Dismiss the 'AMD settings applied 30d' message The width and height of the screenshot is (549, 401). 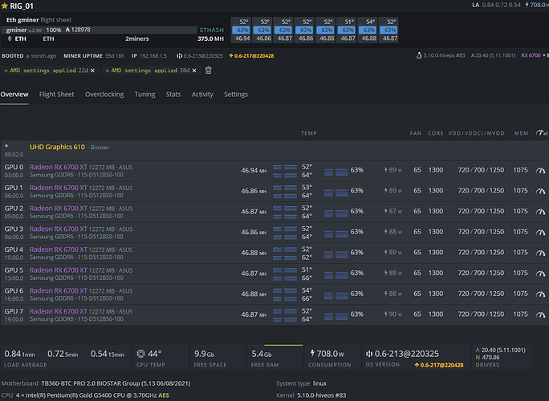click(x=194, y=71)
